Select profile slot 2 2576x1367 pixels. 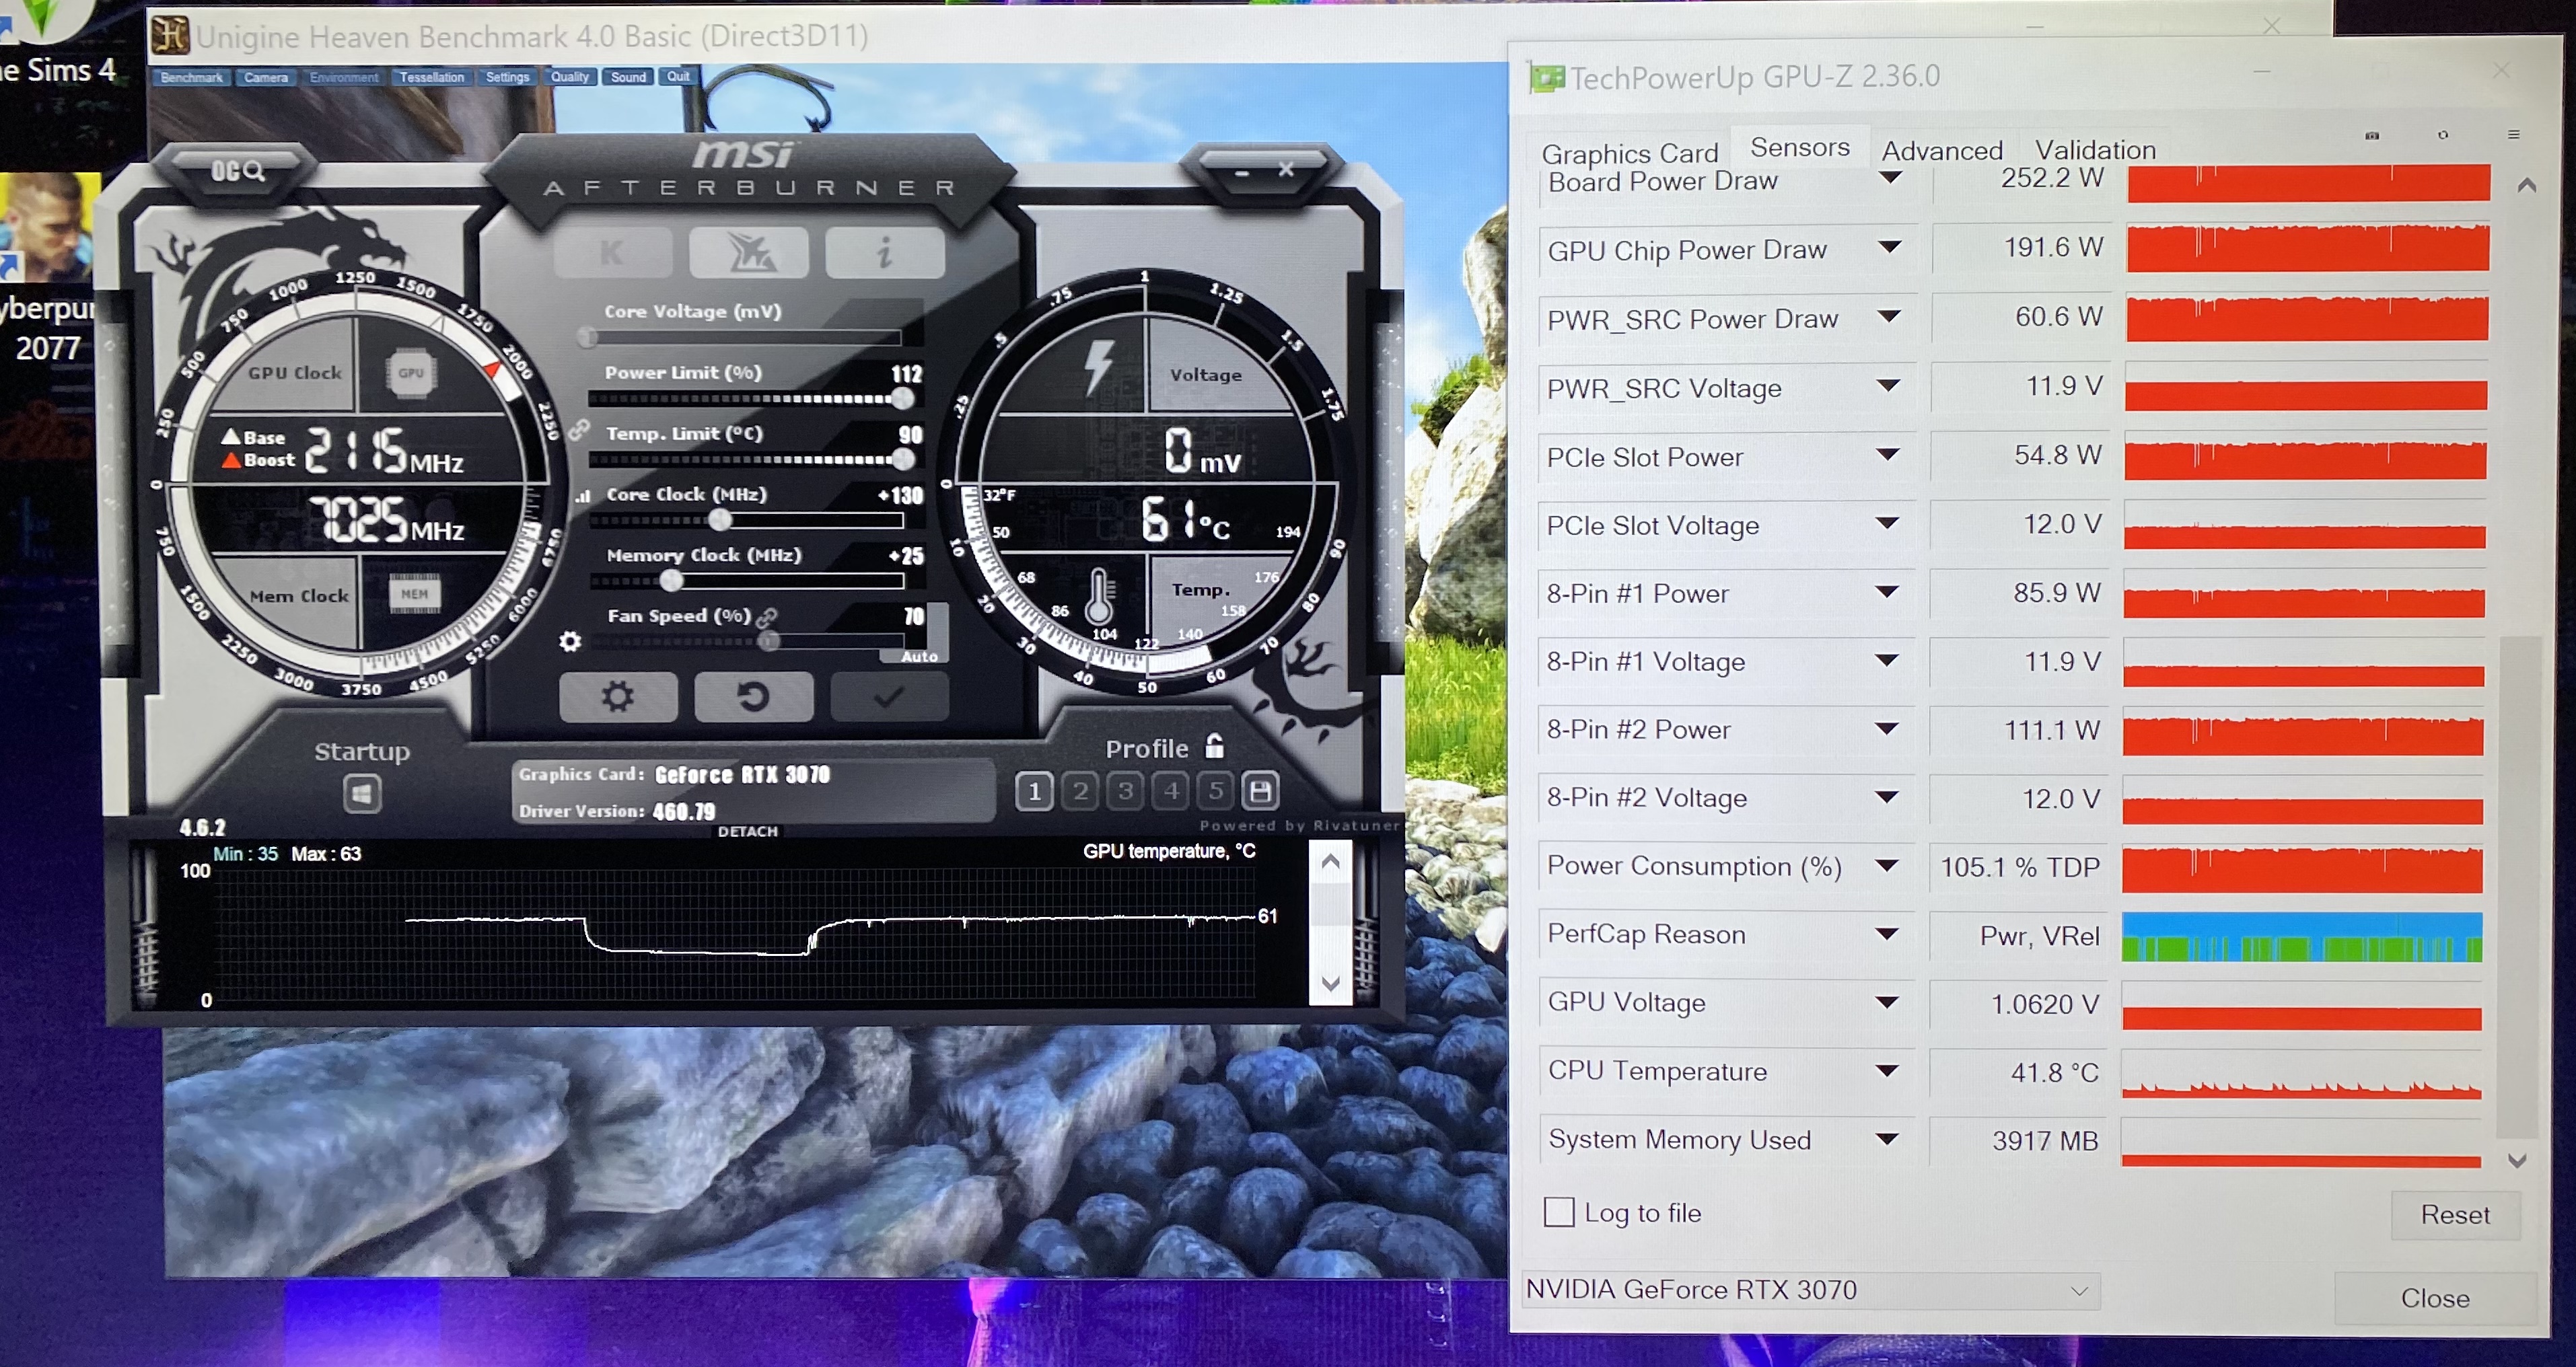point(1080,791)
